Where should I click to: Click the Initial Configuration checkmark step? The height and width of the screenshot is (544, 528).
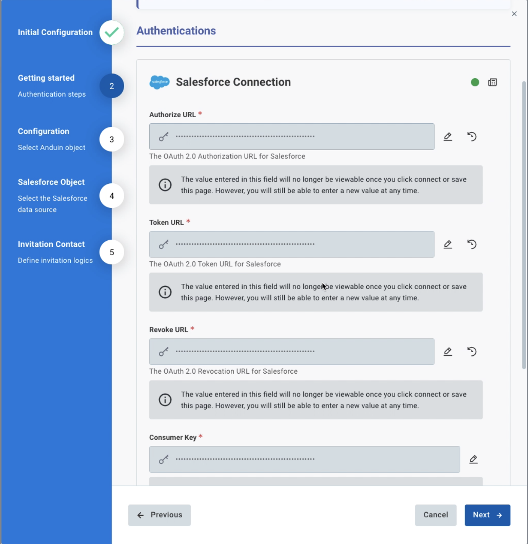[x=112, y=32]
